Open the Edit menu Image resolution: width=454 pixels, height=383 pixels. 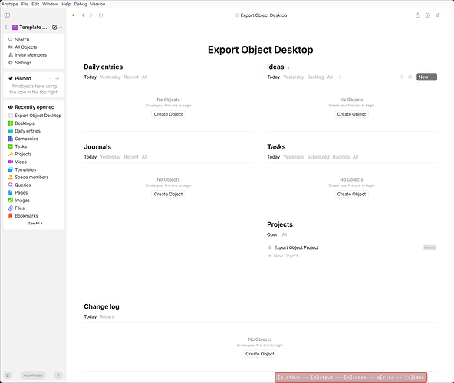[x=35, y=4]
